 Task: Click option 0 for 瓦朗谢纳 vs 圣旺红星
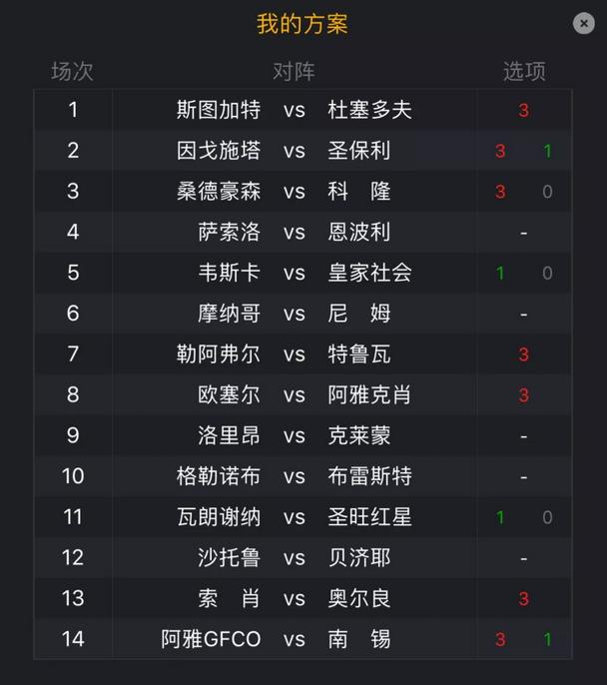click(547, 517)
